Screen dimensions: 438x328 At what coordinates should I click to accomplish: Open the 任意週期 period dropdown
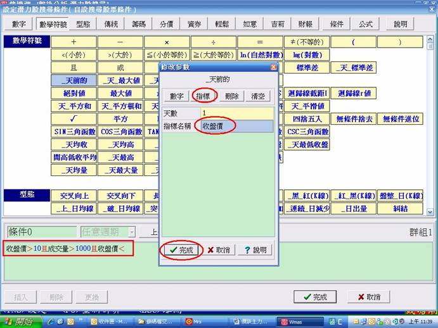coord(131,232)
